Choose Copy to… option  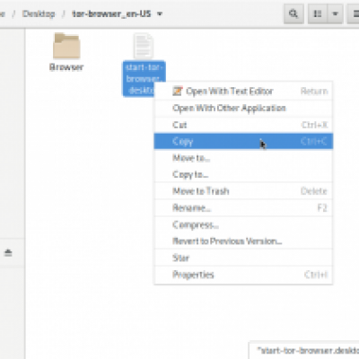click(243, 174)
